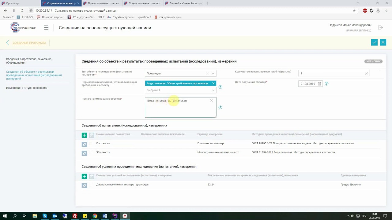Open the Заявки bookmarks folder dropdown
The width and height of the screenshot is (392, 220).
[8, 17]
